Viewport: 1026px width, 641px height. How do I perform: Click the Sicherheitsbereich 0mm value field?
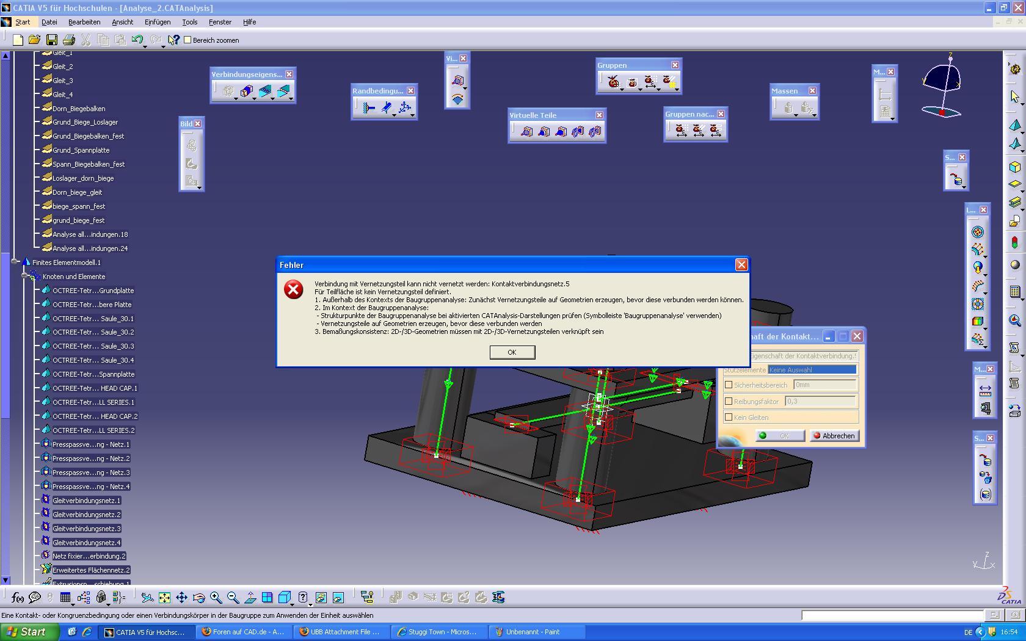coord(824,385)
